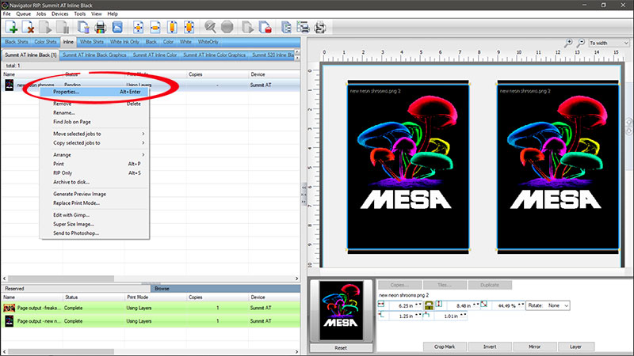634x356 pixels.
Task: Toggle the aspect ratio lock icon
Action: 429,305
